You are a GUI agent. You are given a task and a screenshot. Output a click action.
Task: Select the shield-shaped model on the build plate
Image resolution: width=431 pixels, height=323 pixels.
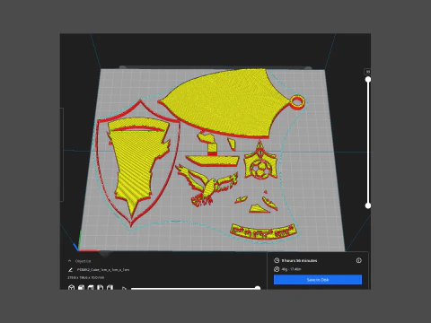pyautogui.click(x=138, y=163)
